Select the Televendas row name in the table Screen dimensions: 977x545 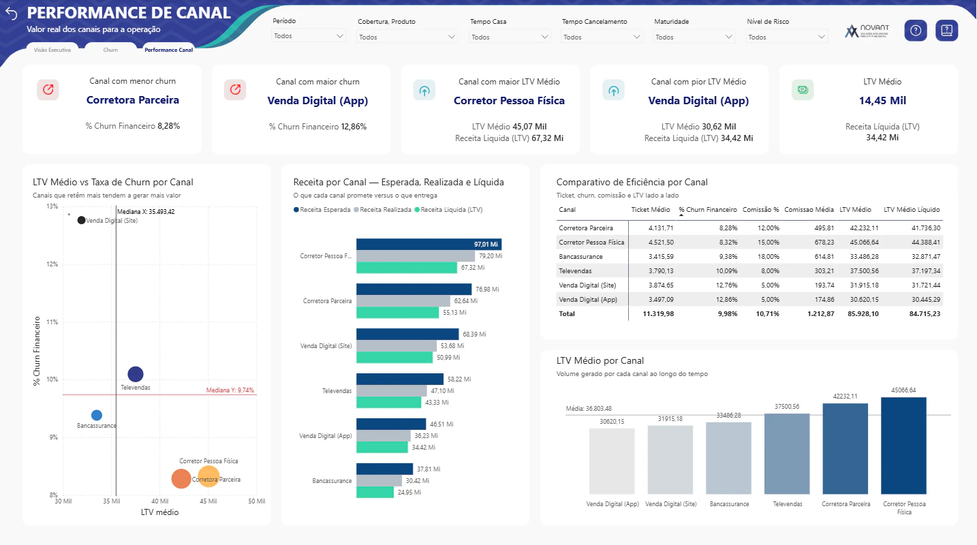(x=576, y=271)
